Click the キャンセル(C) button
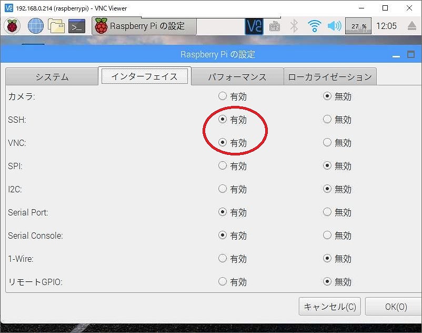 pyautogui.click(x=330, y=307)
